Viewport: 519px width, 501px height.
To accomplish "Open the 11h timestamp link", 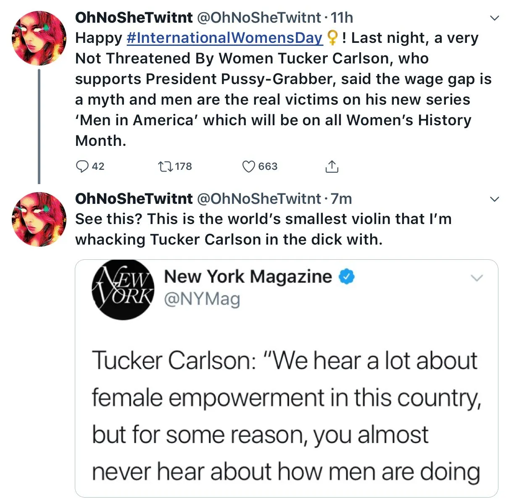I will (x=342, y=18).
